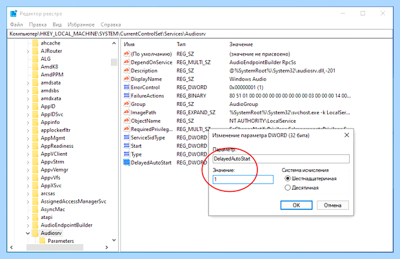Click the OK button in dialog
This screenshot has height=259, width=400.
click(x=296, y=205)
